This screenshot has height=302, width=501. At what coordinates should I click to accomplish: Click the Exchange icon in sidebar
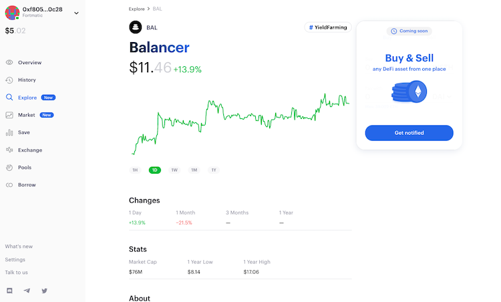(9, 150)
